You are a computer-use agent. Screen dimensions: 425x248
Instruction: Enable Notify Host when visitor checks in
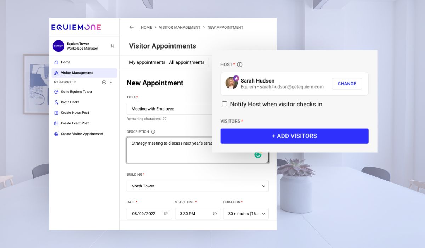(x=225, y=104)
